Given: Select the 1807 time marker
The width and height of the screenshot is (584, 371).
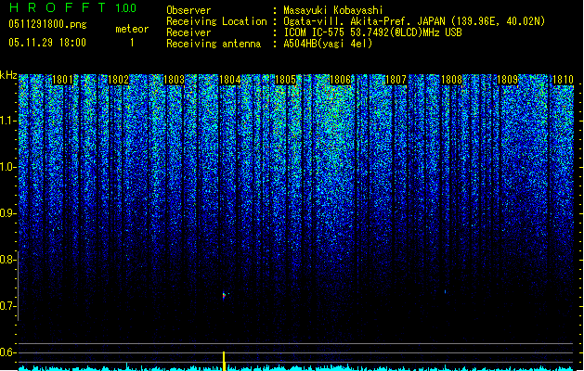Looking at the screenshot, I should (396, 80).
